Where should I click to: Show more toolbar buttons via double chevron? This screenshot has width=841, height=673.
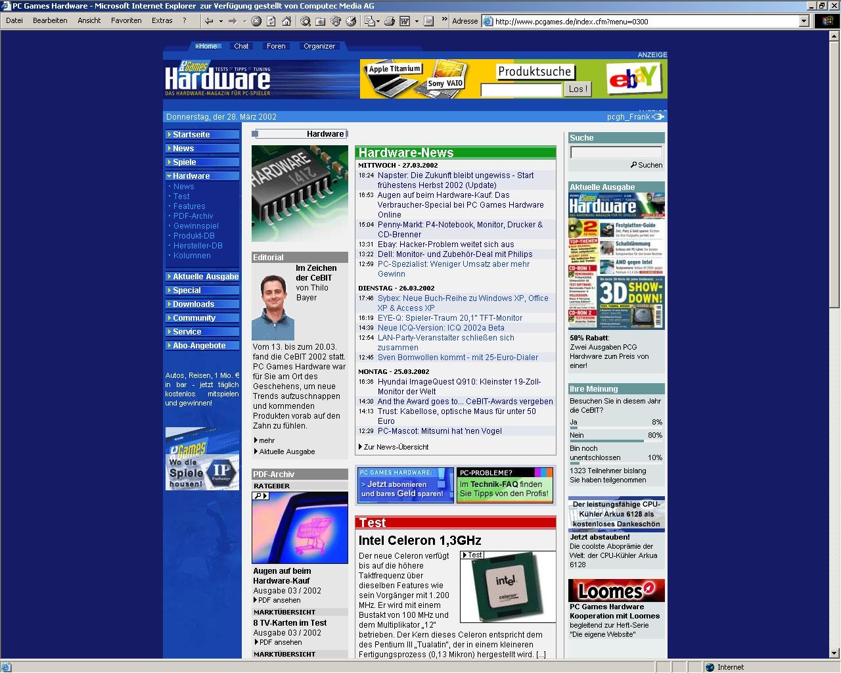pyautogui.click(x=445, y=19)
